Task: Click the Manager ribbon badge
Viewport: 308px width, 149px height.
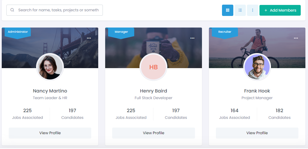Action: point(121,32)
